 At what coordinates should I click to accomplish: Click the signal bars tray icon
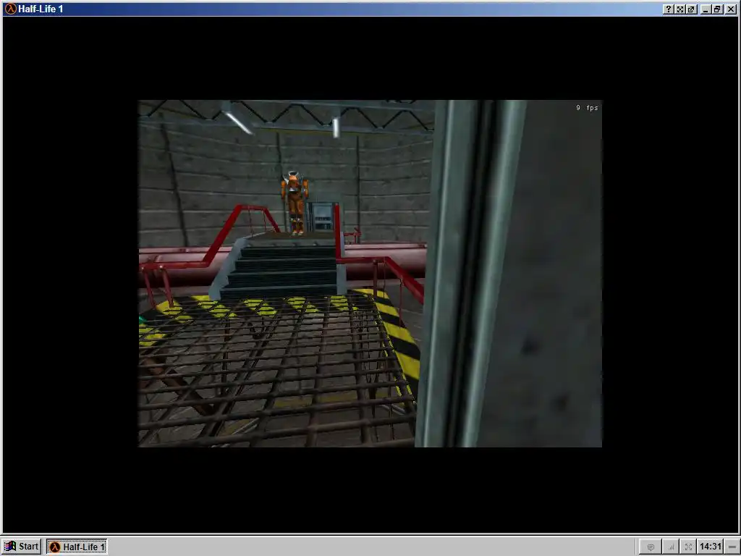pos(671,547)
